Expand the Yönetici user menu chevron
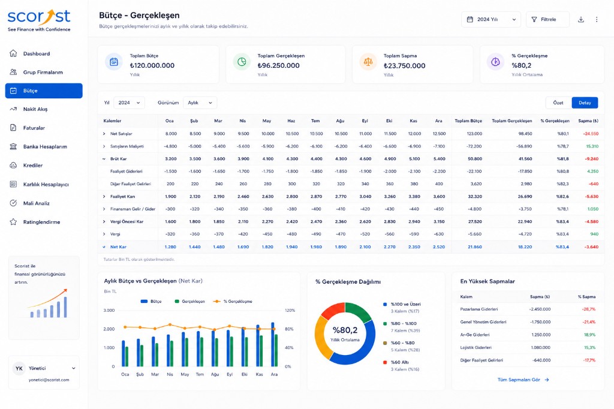The height and width of the screenshot is (409, 614). [x=74, y=368]
